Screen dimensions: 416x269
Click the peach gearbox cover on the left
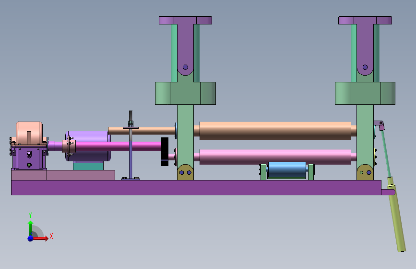point(29,133)
